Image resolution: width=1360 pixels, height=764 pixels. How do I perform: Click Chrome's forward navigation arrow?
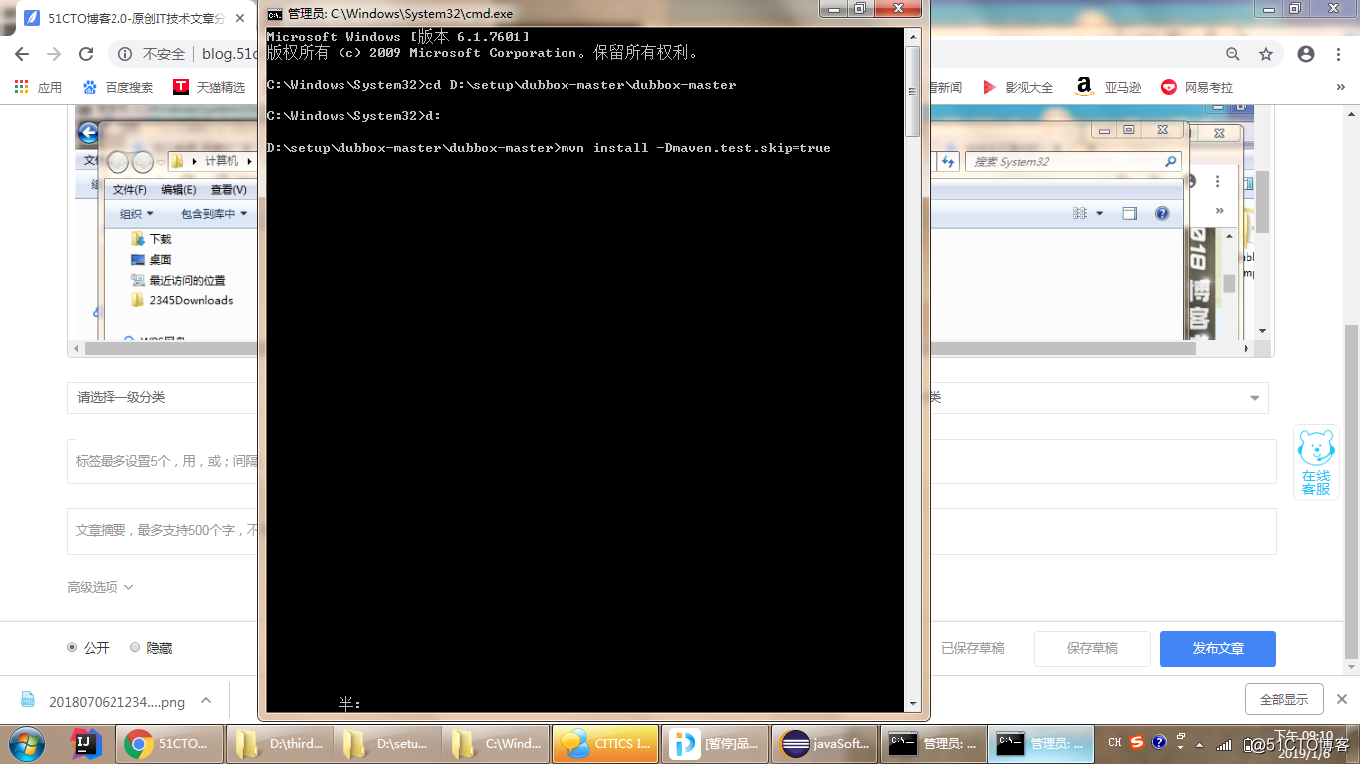[x=54, y=54]
